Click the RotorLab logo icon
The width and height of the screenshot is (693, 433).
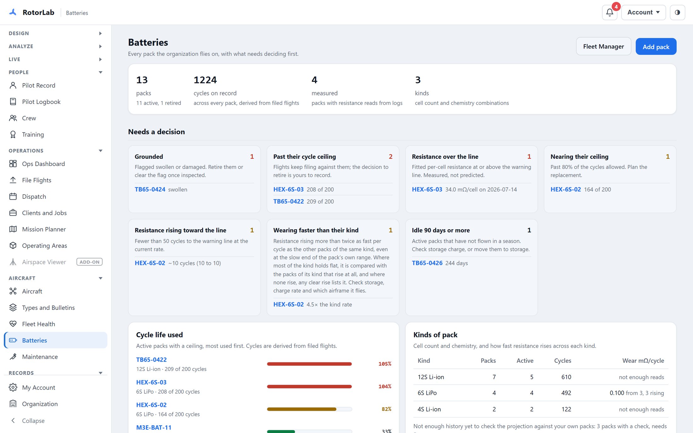coord(13,13)
